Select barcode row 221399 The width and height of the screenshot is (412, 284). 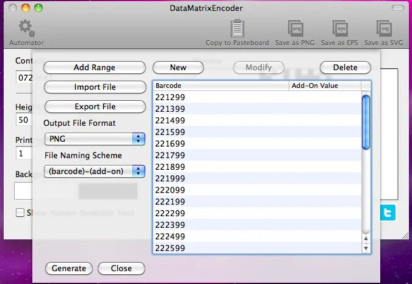pyautogui.click(x=257, y=109)
